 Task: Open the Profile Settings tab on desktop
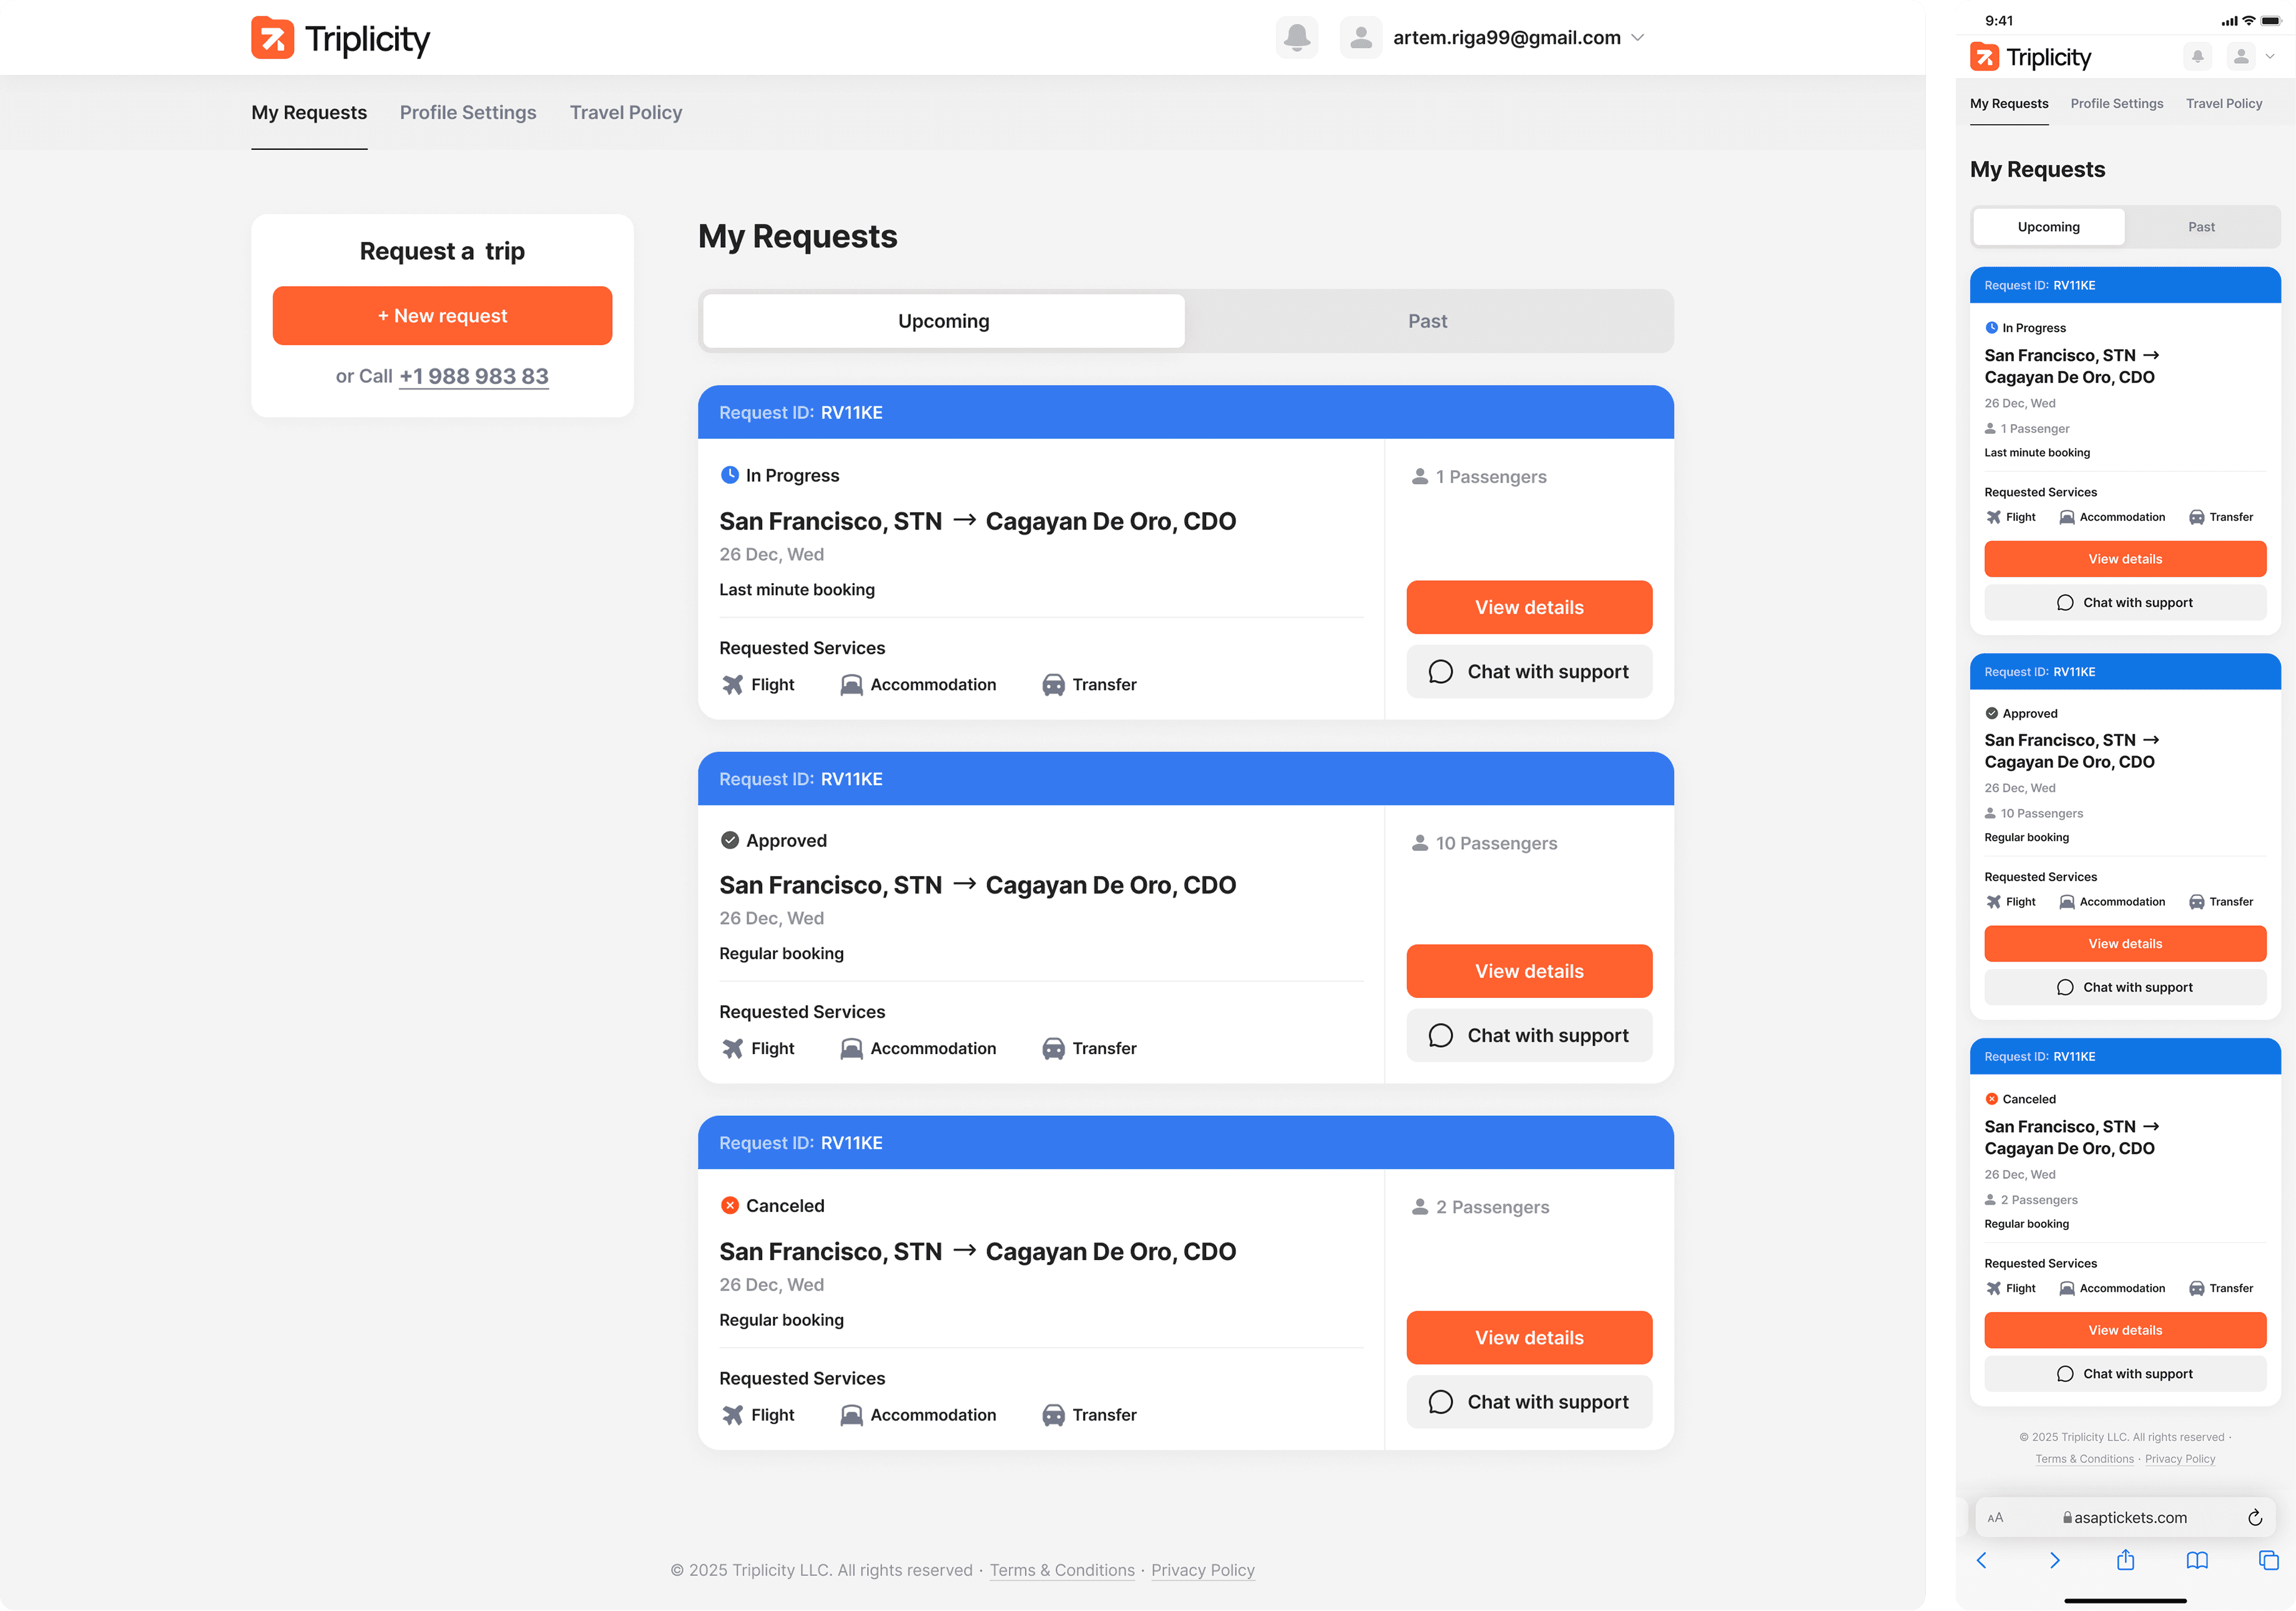click(x=468, y=113)
